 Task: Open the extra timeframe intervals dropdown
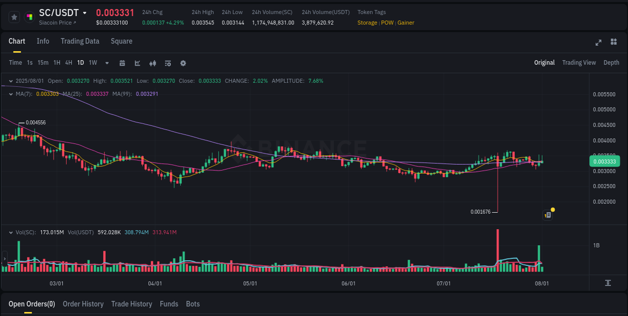pyautogui.click(x=107, y=63)
